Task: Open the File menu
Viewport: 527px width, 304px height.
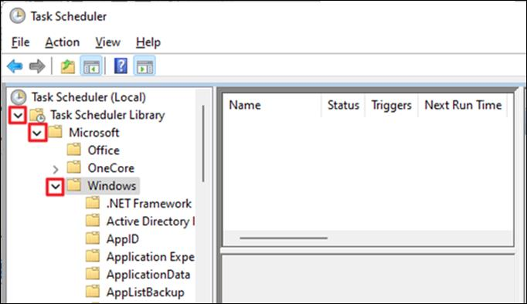Action: pos(20,42)
